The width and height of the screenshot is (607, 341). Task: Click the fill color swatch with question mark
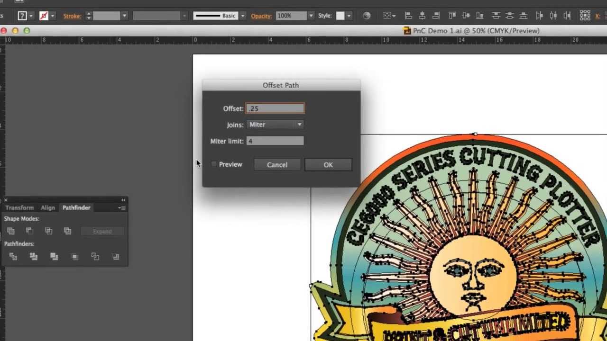22,16
